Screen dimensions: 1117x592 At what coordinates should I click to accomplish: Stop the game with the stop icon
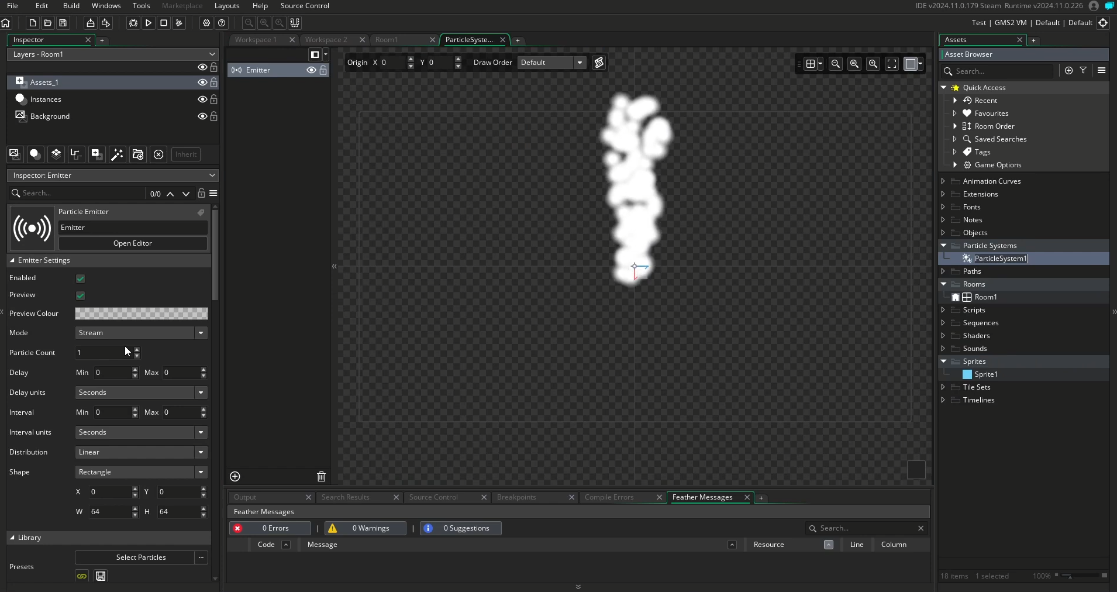[164, 23]
